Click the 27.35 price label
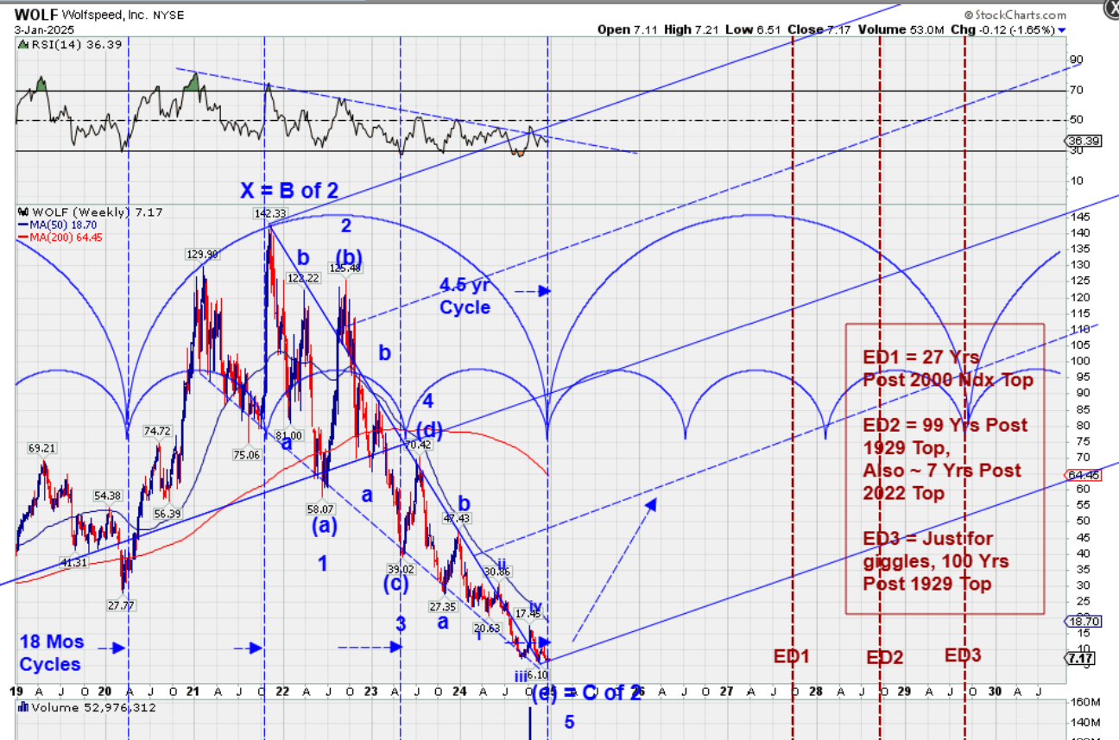The height and width of the screenshot is (740, 1119). coord(443,607)
